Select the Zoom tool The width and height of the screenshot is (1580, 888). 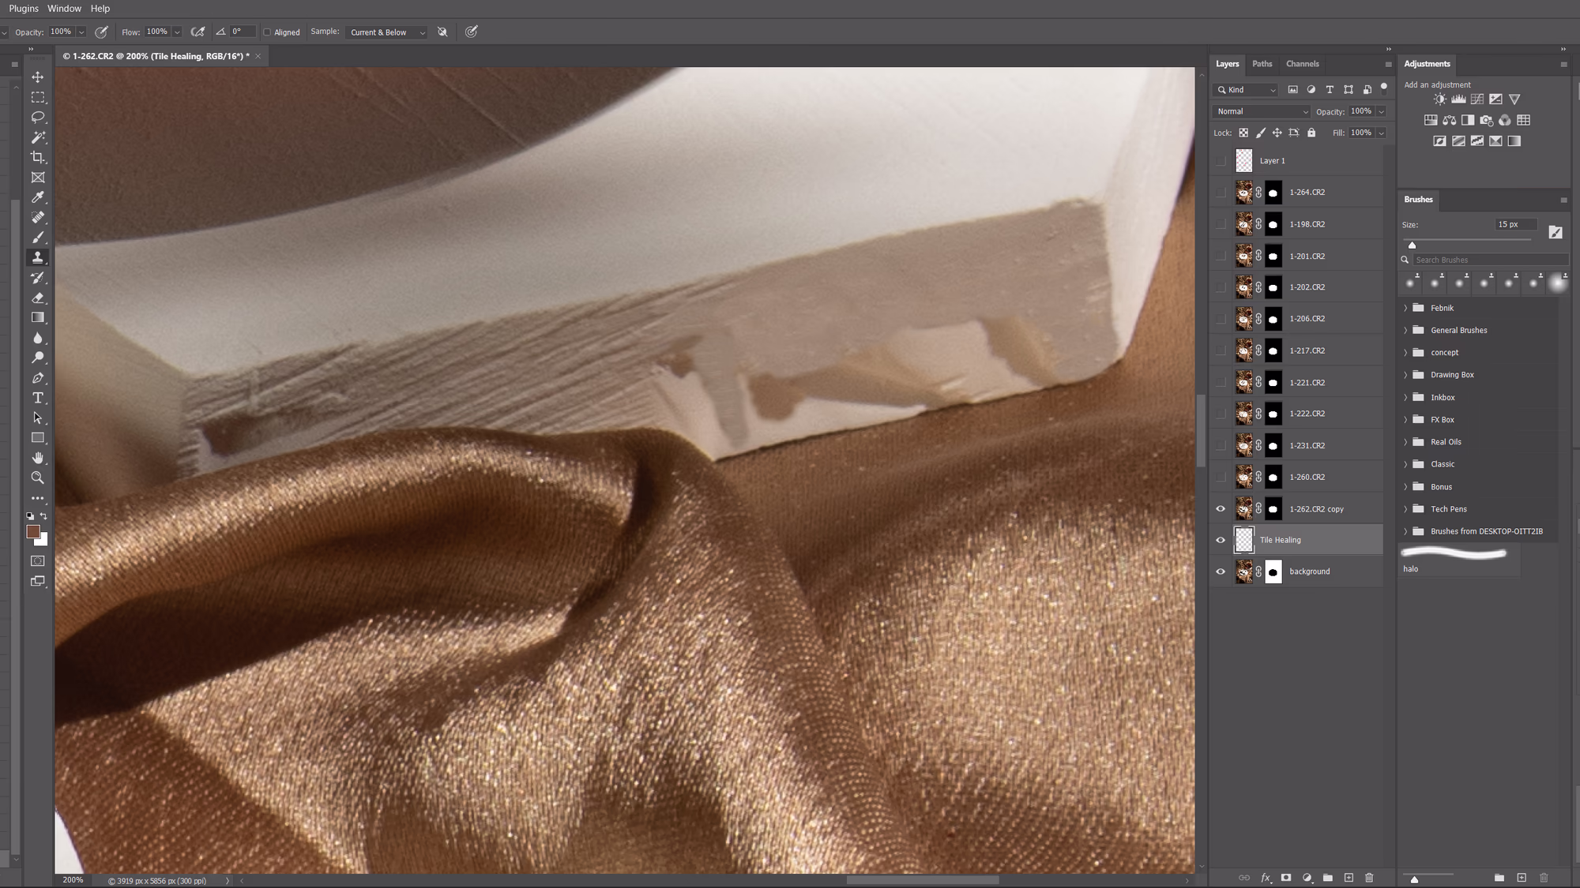37,478
